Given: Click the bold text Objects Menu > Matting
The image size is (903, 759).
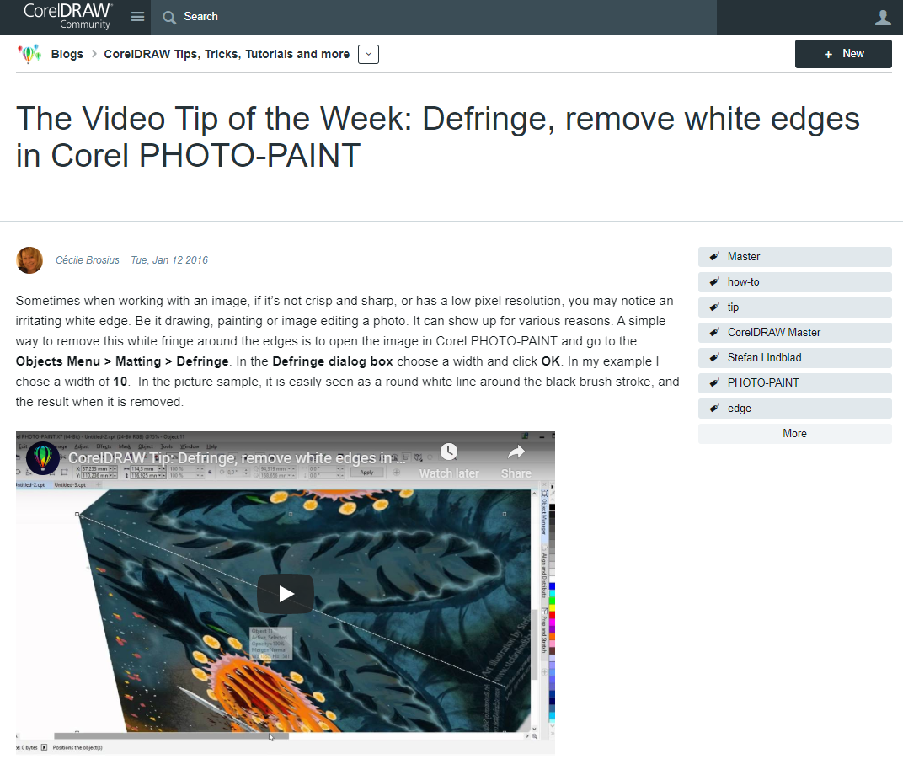Looking at the screenshot, I should tap(88, 361).
